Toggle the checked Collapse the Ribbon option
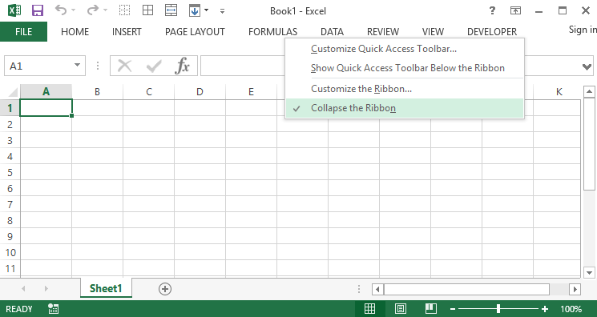 (405, 108)
